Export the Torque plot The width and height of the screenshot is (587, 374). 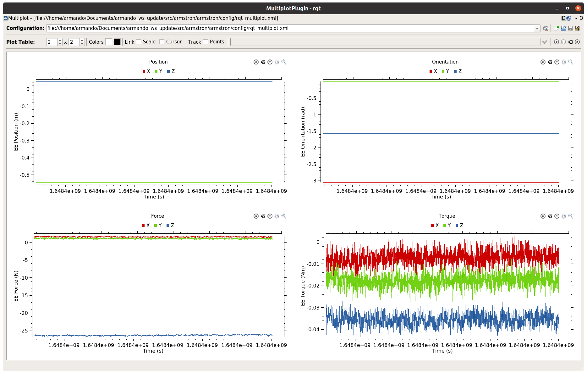point(557,216)
